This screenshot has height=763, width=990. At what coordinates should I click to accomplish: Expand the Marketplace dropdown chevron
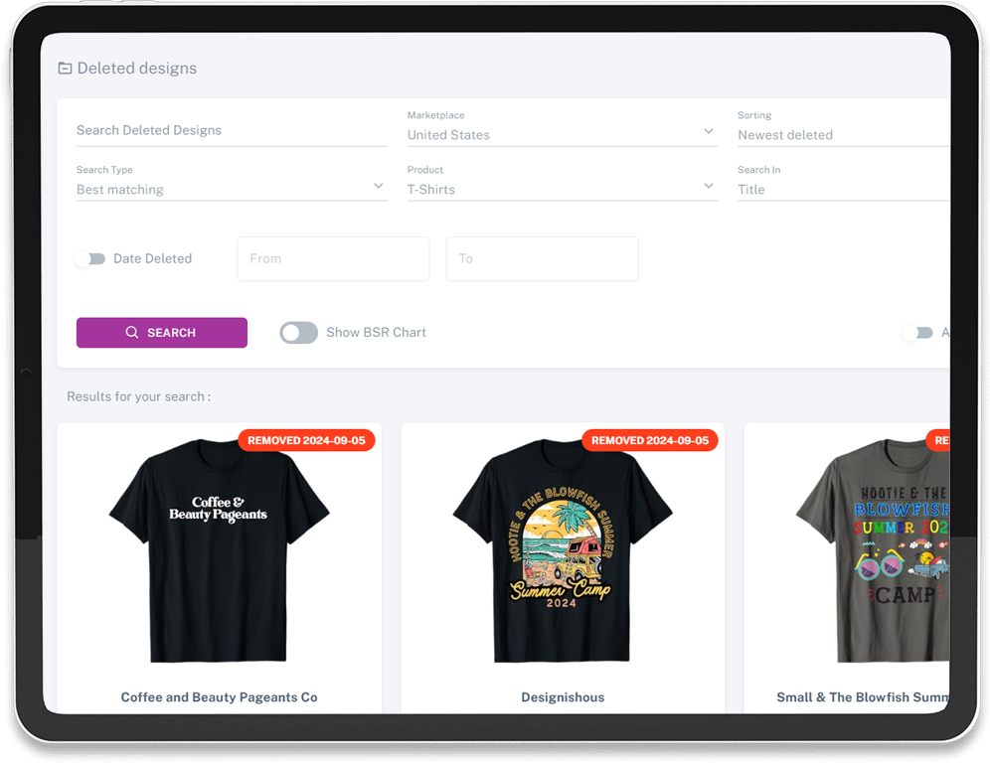[709, 131]
